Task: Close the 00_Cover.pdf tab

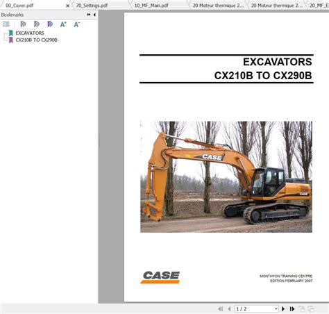Action: click(x=67, y=6)
